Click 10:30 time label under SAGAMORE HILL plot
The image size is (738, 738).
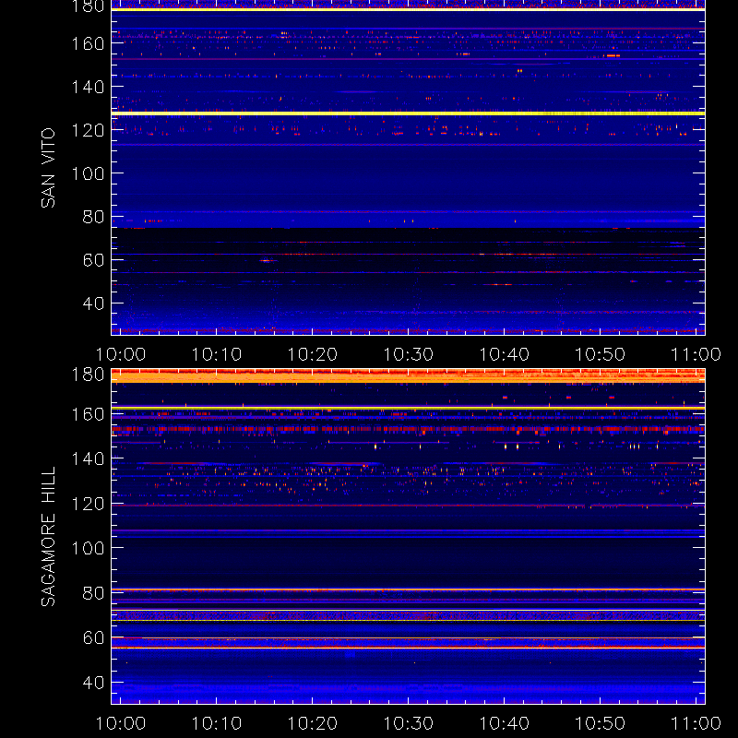click(408, 723)
